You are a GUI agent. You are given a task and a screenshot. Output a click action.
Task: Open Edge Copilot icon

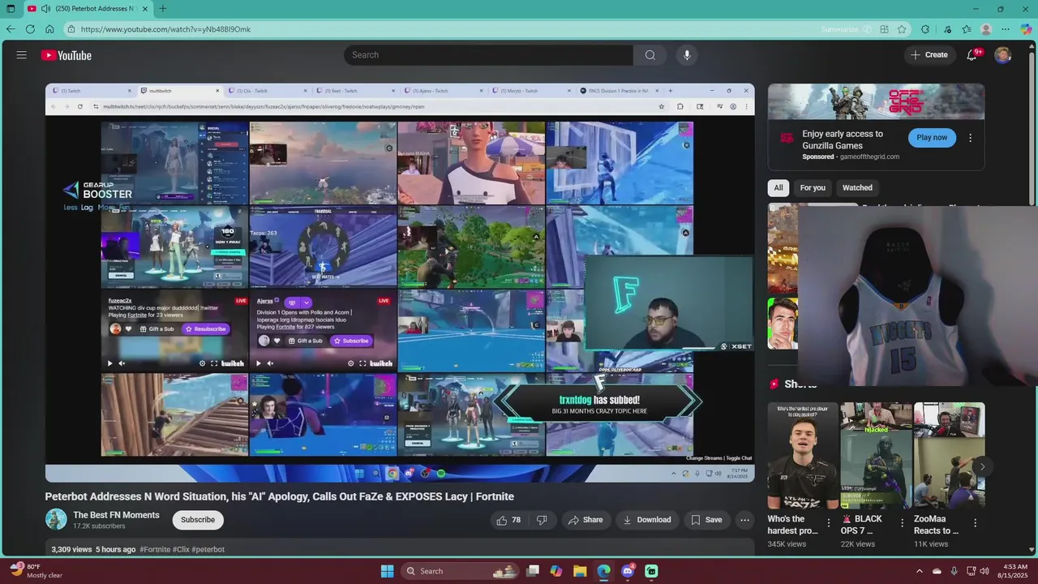(1026, 29)
